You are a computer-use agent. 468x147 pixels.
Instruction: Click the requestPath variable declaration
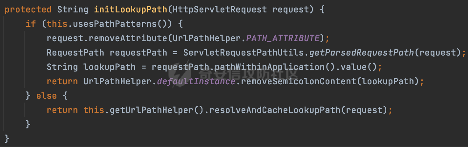tap(138, 53)
